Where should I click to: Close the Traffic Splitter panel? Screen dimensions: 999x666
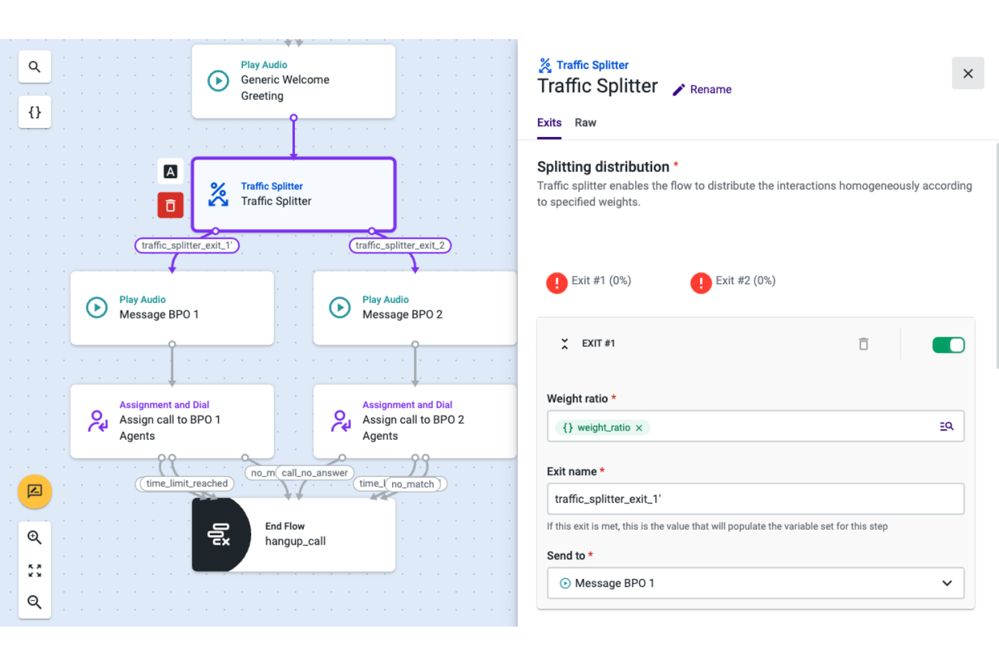click(968, 73)
